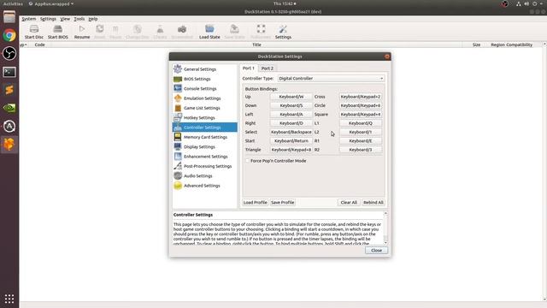Click the greyed Change Disc icon
Screen dimensions: 547x308
click(138, 29)
